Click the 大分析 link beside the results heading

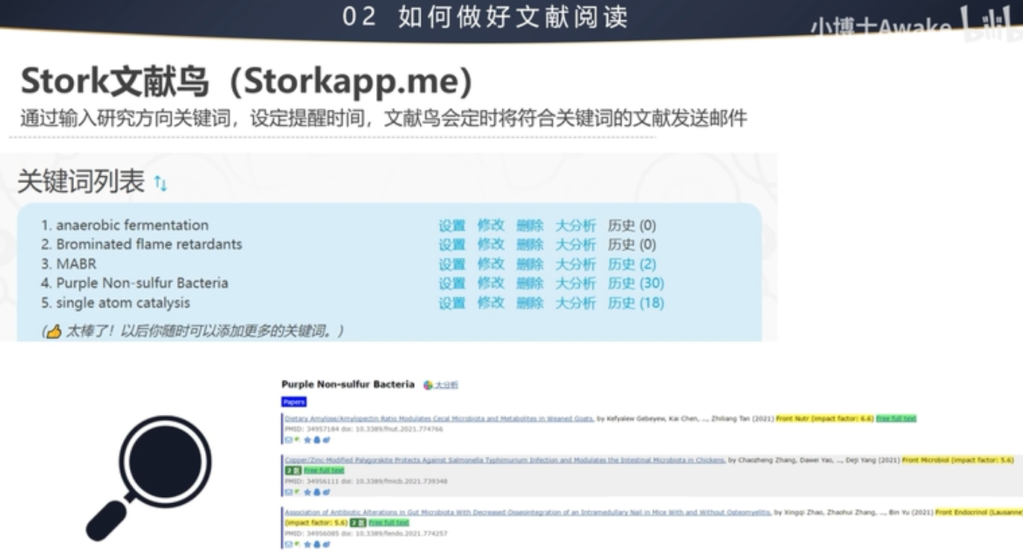[x=446, y=385]
